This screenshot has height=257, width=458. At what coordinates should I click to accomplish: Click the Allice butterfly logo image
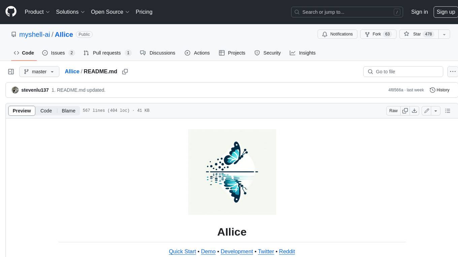(232, 172)
